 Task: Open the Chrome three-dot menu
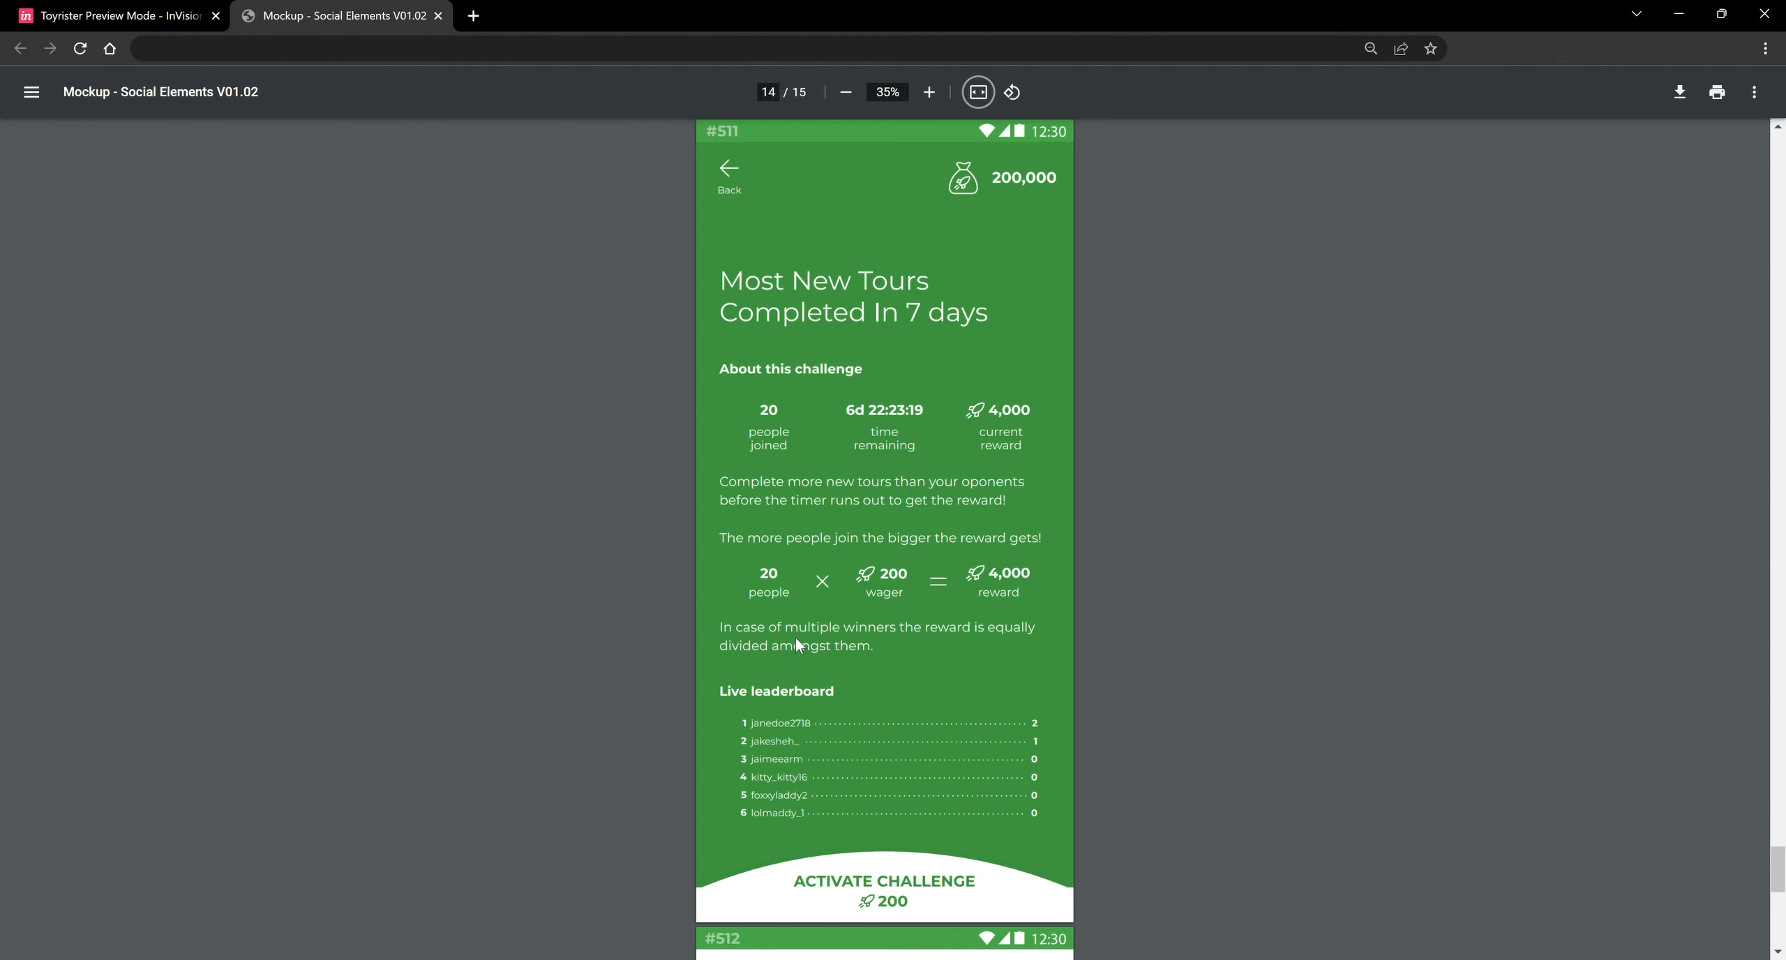1765,48
